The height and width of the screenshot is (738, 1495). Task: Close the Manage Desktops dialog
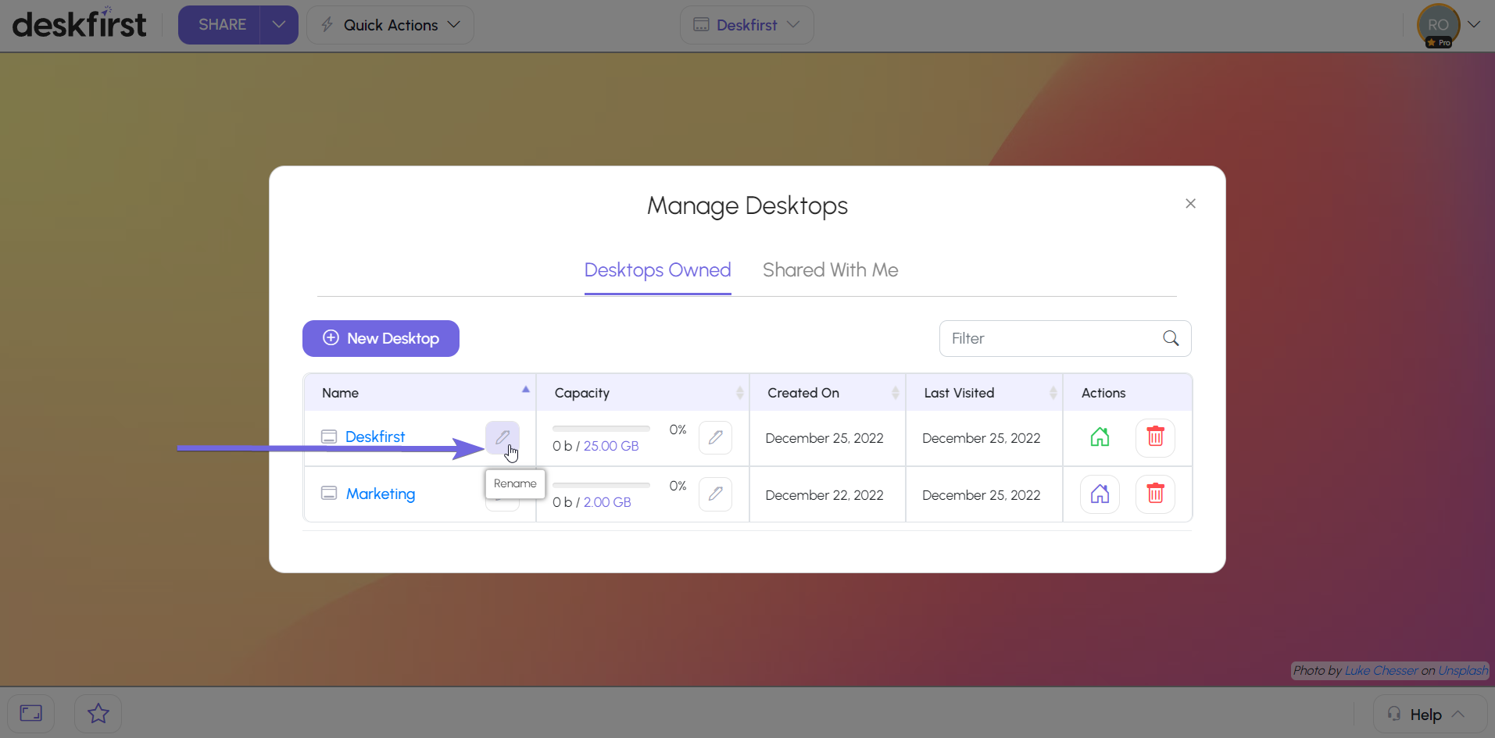pyautogui.click(x=1190, y=203)
